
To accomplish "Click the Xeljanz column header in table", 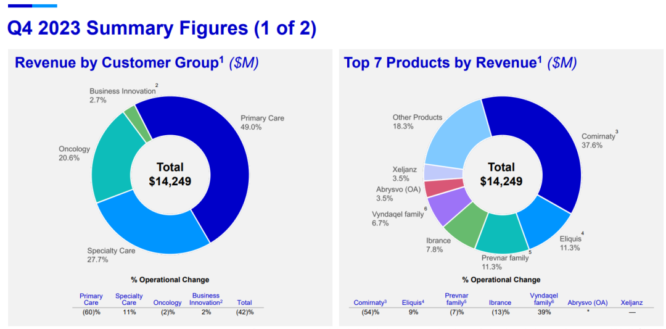I will (631, 303).
